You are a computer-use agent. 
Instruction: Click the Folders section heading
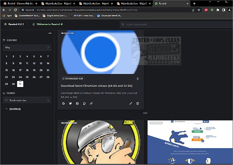click(9, 93)
